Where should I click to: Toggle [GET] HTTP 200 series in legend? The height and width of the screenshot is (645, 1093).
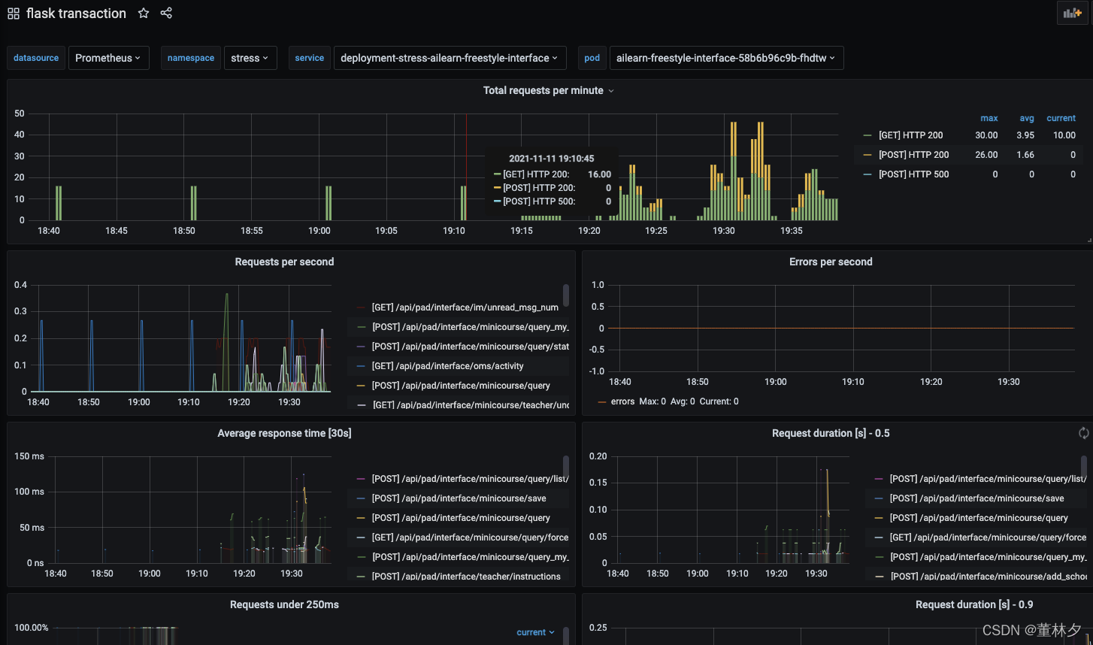(x=910, y=135)
